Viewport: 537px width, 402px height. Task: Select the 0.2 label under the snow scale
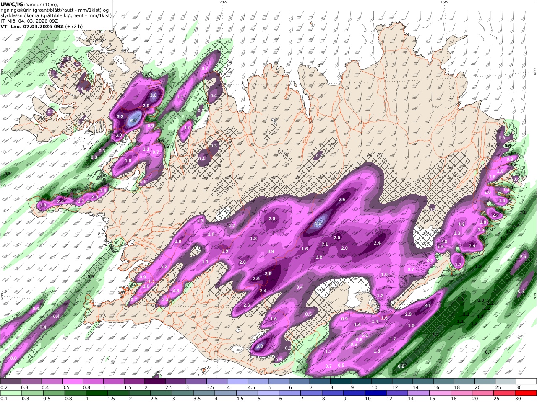3,387
